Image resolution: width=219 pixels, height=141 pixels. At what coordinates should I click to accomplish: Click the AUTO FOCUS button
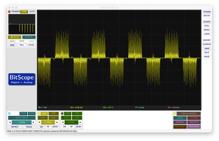coord(22,118)
